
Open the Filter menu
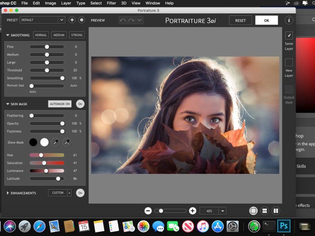[111, 3]
